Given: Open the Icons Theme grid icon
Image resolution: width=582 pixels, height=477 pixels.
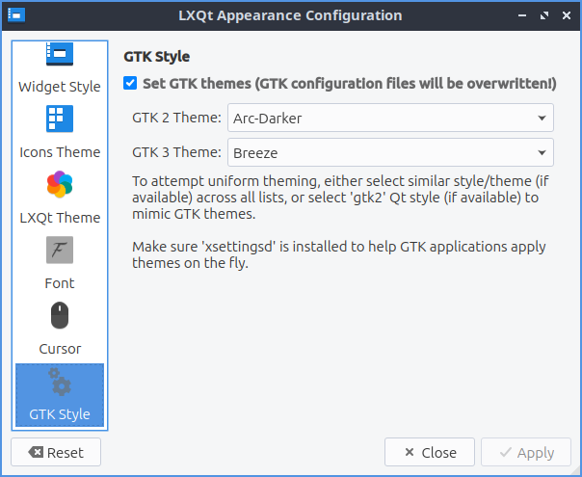Looking at the screenshot, I should (x=60, y=119).
